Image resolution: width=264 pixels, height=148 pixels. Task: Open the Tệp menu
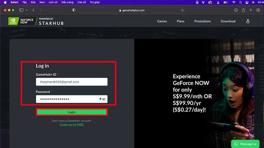click(x=24, y=2)
